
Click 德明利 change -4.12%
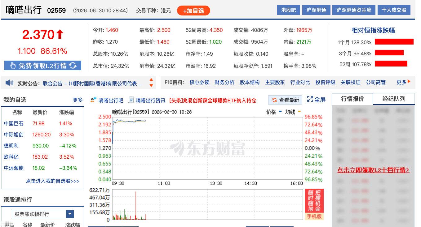pyautogui.click(x=68, y=146)
